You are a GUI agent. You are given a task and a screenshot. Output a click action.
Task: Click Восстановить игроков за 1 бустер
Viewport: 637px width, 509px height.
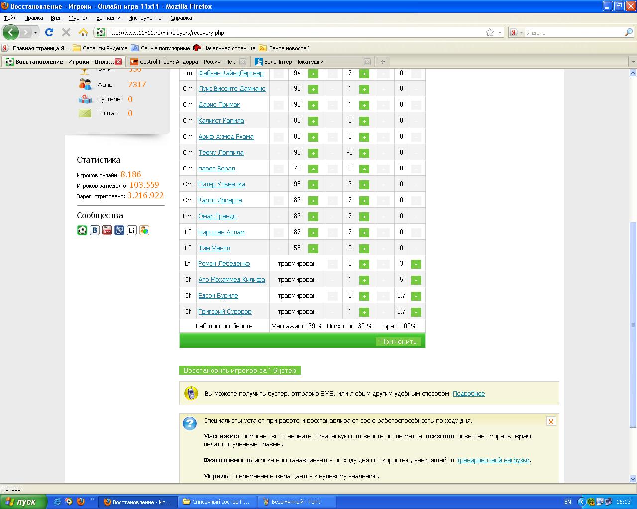point(239,370)
